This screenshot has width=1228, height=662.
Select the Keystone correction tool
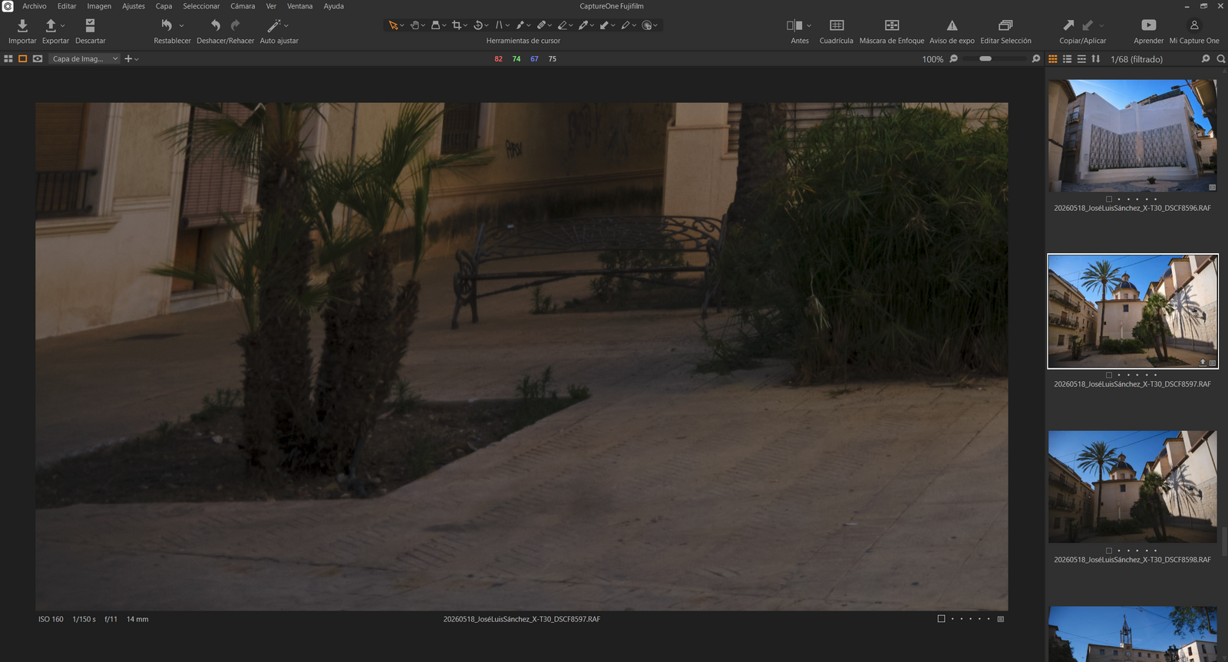tap(499, 25)
